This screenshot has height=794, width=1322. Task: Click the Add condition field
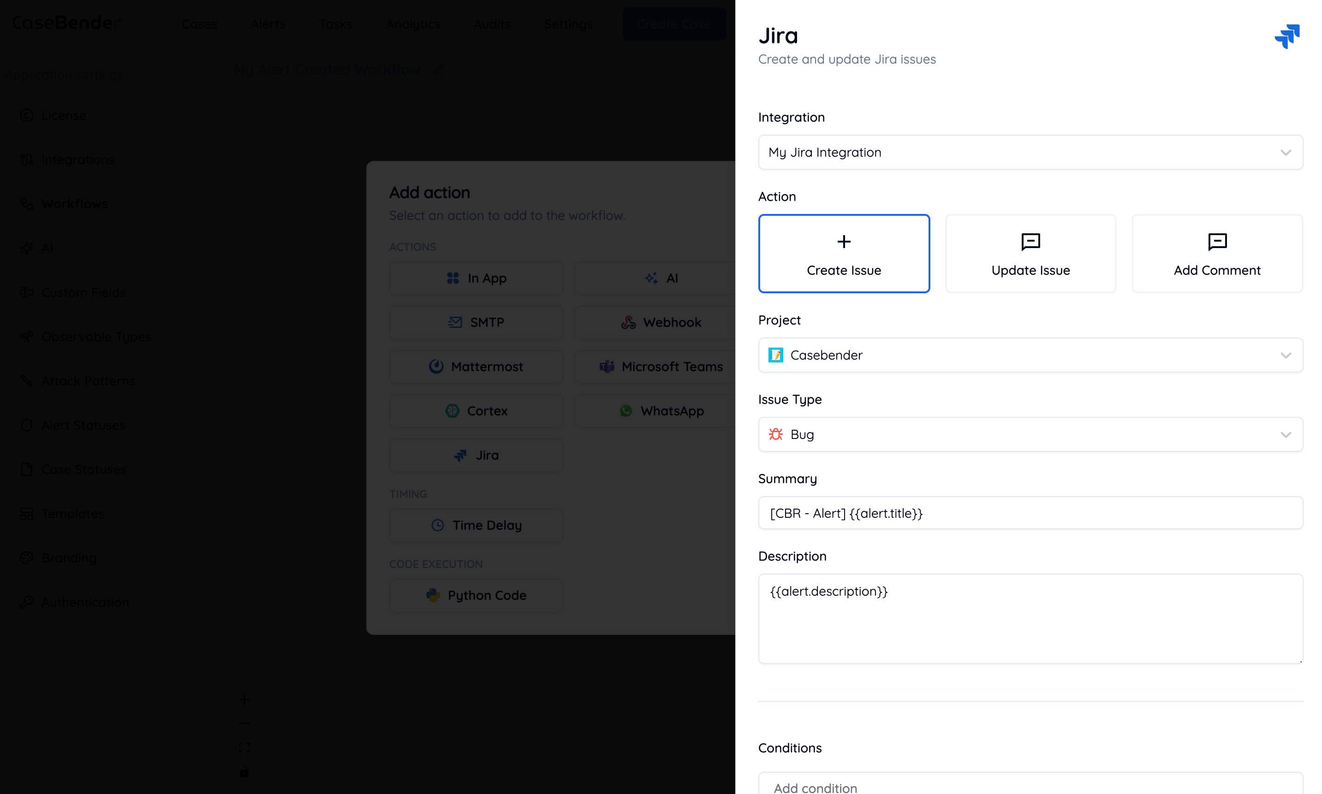pyautogui.click(x=1030, y=787)
